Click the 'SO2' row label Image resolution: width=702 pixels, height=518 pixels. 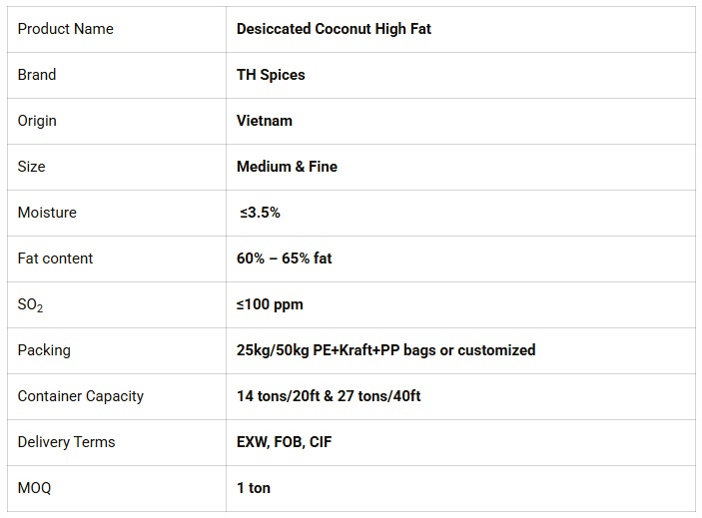point(30,305)
